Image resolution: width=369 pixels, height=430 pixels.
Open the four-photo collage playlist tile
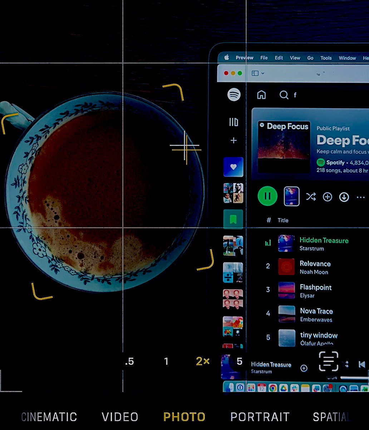pyautogui.click(x=233, y=193)
